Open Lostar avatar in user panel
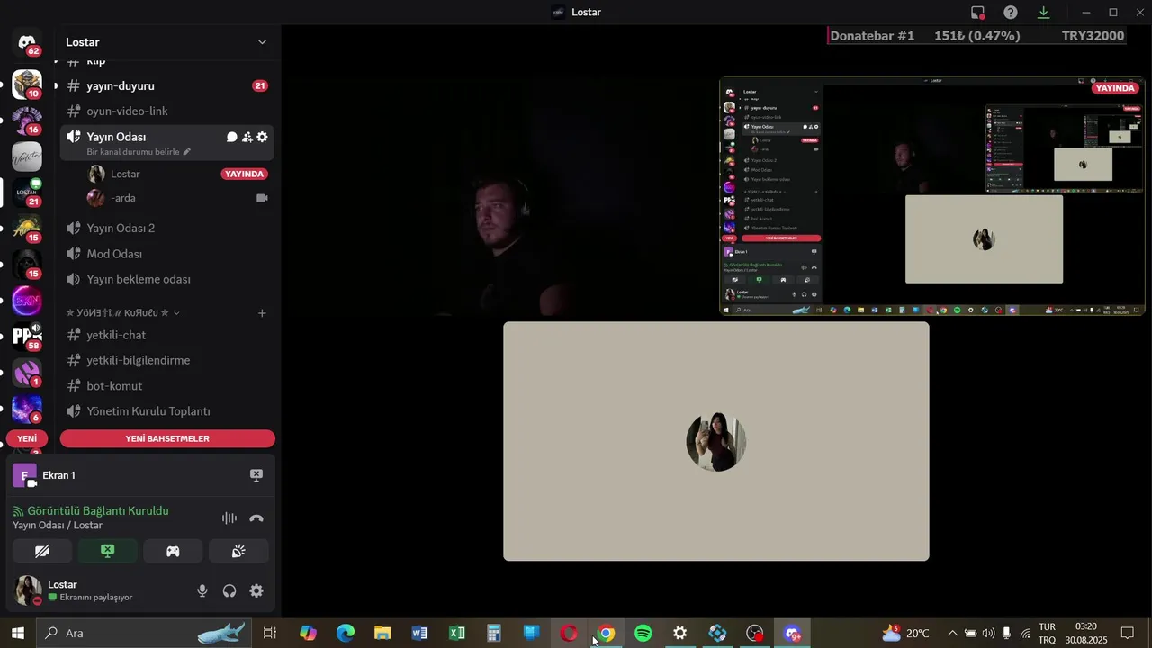This screenshot has width=1152, height=648. tap(28, 590)
